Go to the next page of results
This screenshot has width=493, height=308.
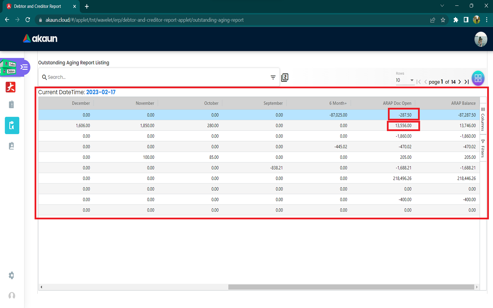click(x=459, y=82)
